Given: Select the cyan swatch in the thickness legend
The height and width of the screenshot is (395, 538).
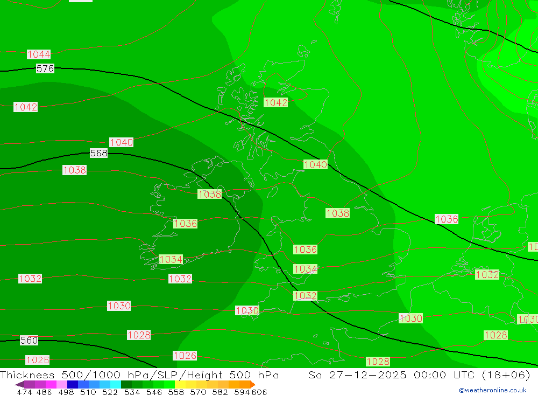Looking at the screenshot, I should click(116, 384).
